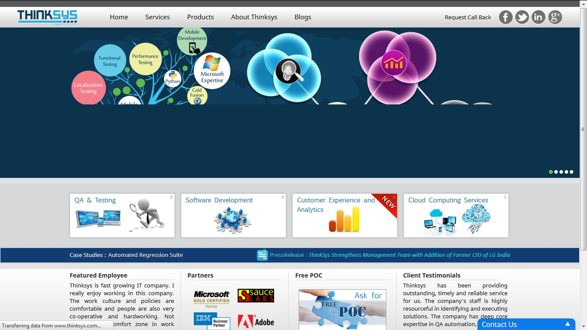The height and width of the screenshot is (330, 587).
Task: Select the Cold Fusion bubble
Action: (x=197, y=96)
